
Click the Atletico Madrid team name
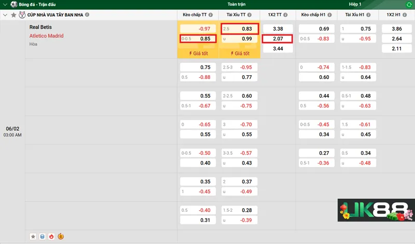47,36
